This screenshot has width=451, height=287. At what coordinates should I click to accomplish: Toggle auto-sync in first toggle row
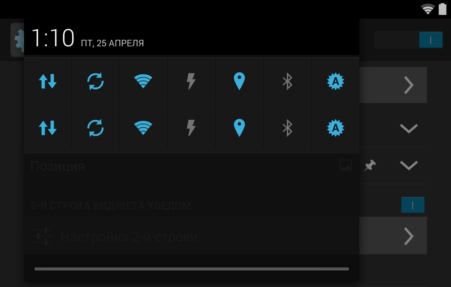pyautogui.click(x=95, y=81)
